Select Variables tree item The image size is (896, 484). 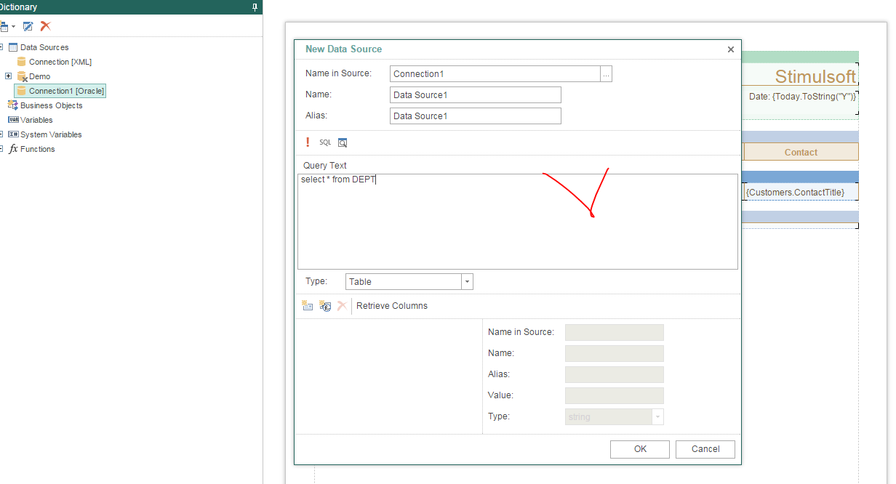[x=36, y=120]
